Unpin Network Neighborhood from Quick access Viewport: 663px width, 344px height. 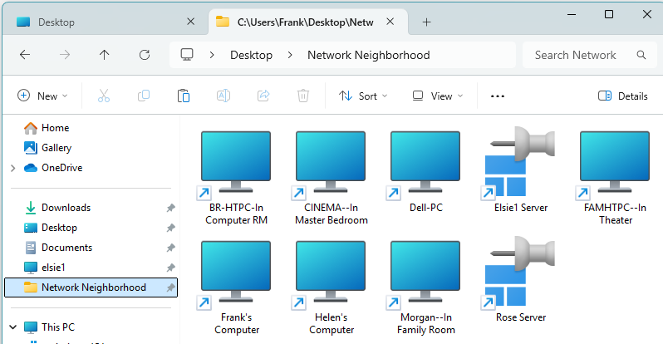coord(170,287)
